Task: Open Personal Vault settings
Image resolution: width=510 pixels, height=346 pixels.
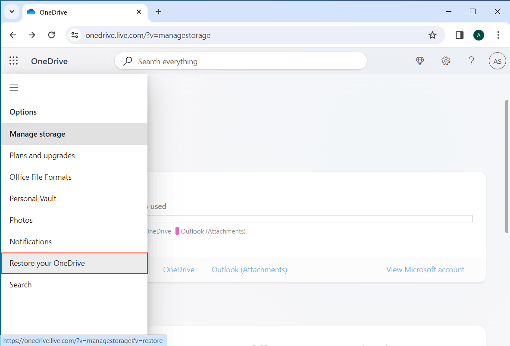Action: tap(74, 198)
